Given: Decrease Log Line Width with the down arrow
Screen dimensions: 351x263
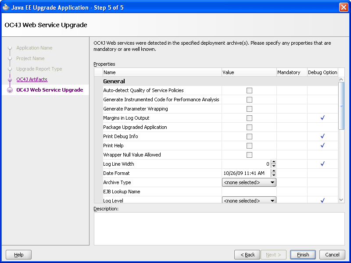Looking at the screenshot, I should click(273, 166).
